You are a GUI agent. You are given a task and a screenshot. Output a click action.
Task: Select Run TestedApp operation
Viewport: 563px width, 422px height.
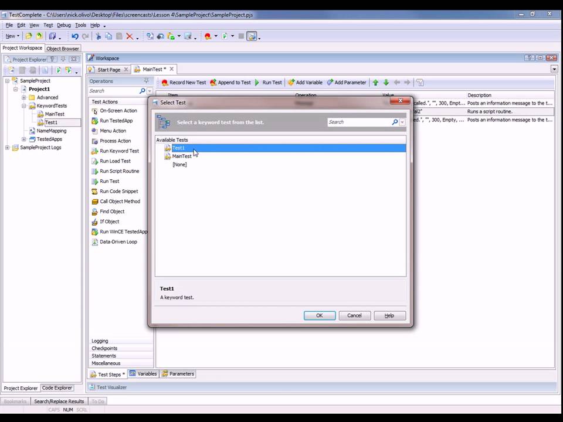tap(112, 121)
